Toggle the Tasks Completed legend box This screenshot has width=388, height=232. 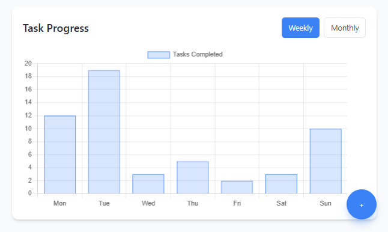159,55
